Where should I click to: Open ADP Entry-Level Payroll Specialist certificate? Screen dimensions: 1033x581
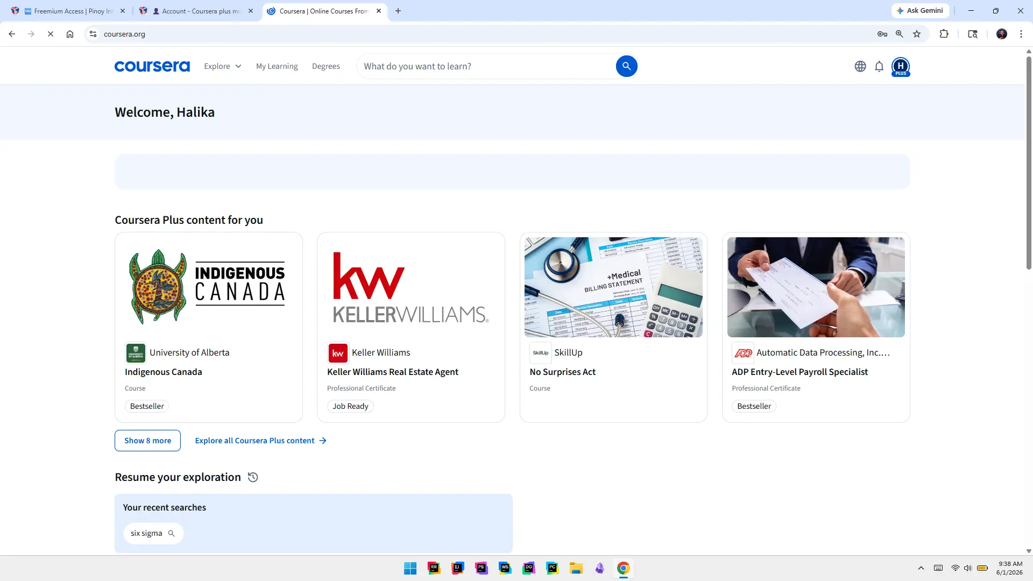point(799,372)
